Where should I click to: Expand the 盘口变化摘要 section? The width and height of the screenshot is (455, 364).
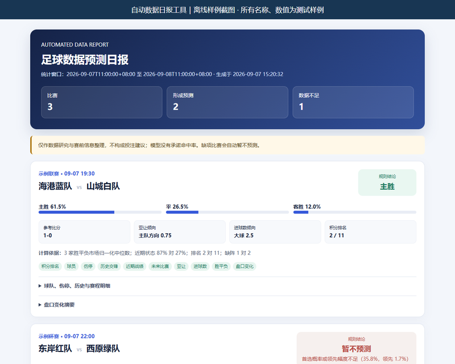(56, 305)
